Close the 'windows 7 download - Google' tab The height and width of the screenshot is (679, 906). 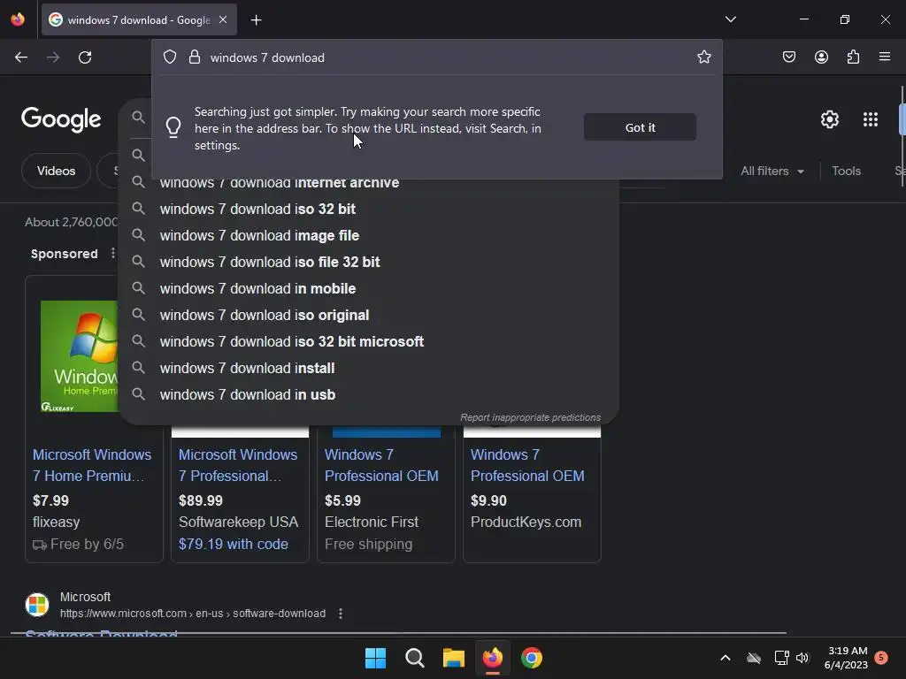[x=223, y=19]
